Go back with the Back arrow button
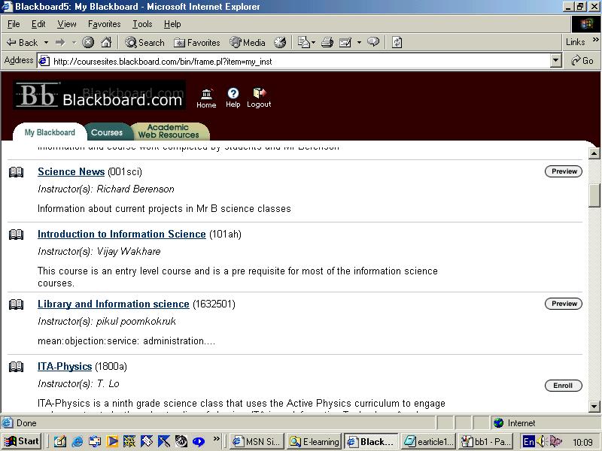602x451 pixels. 23,42
